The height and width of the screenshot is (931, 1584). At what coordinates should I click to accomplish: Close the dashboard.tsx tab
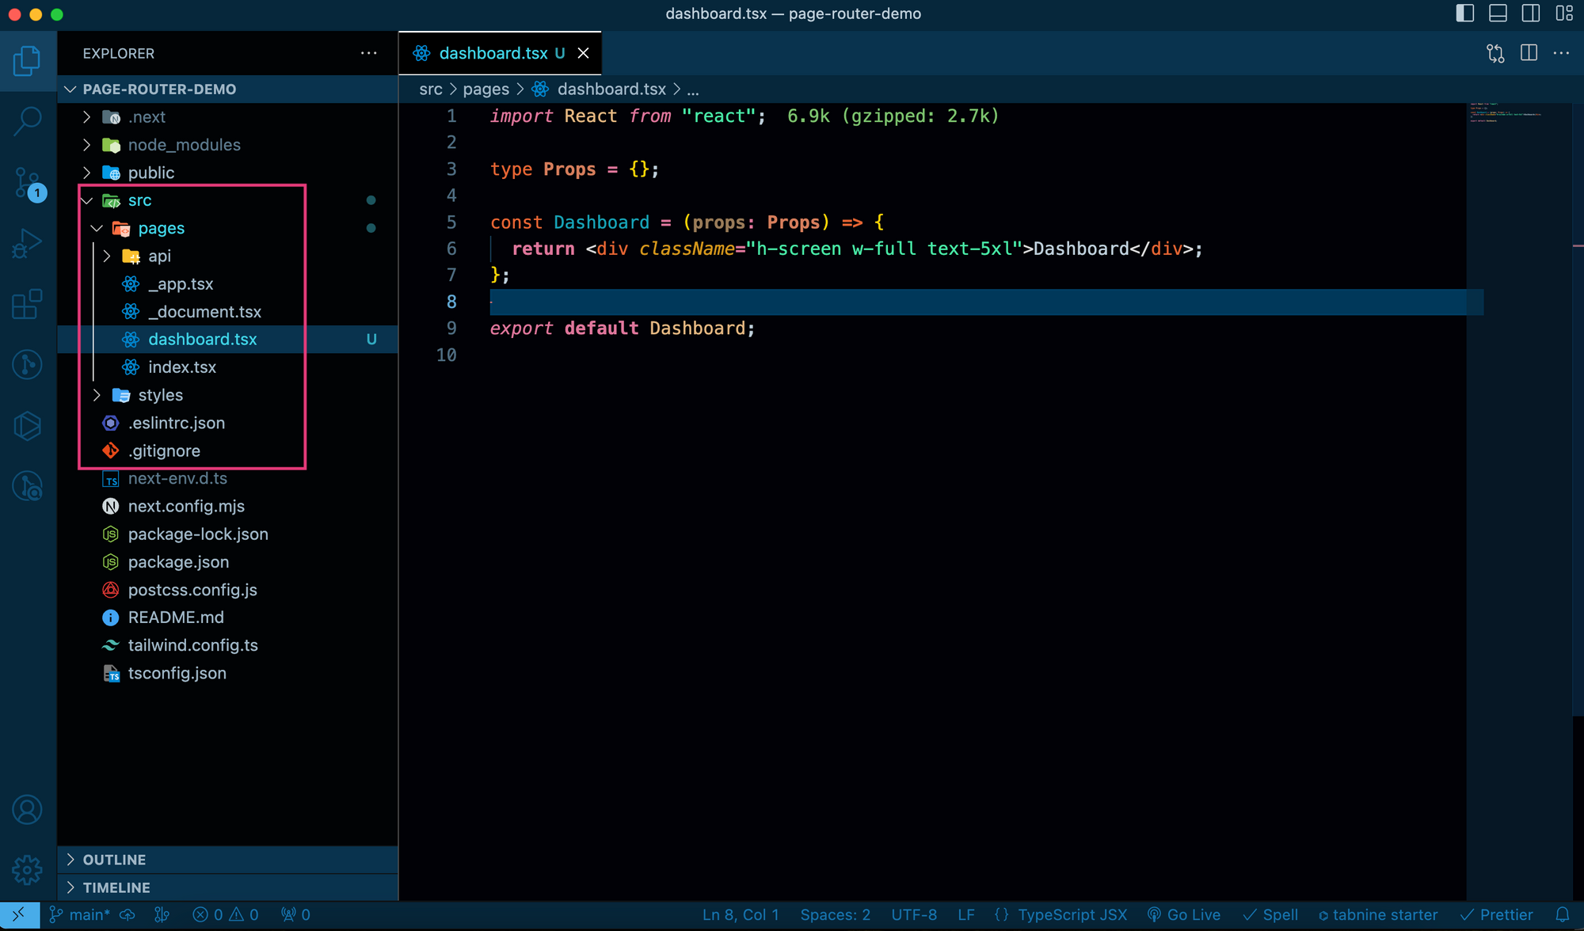[583, 53]
